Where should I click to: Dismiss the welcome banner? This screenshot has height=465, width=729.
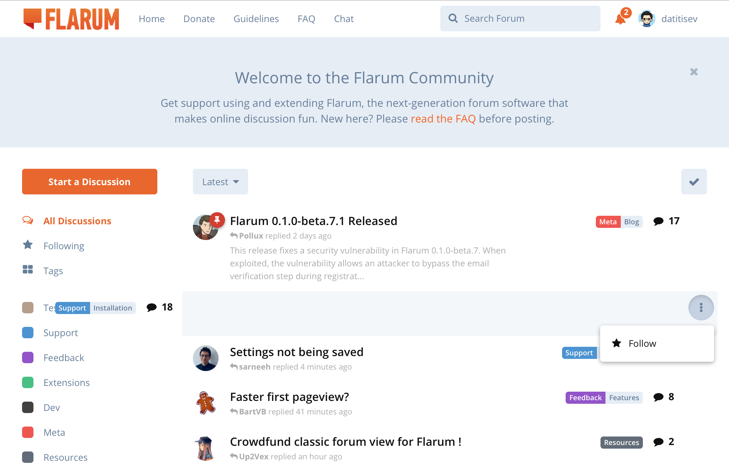pos(694,72)
